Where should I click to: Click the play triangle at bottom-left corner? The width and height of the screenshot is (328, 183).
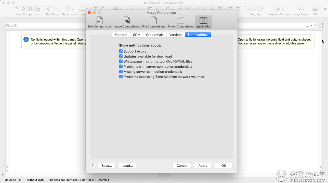click(3, 175)
